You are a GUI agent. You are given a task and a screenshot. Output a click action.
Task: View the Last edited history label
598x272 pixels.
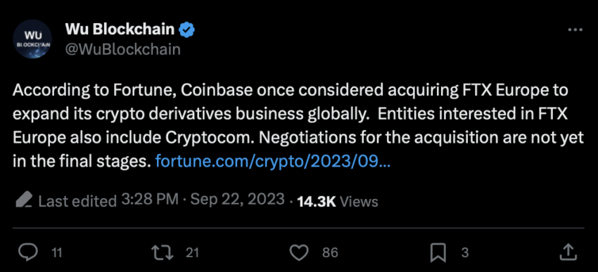click(x=77, y=201)
